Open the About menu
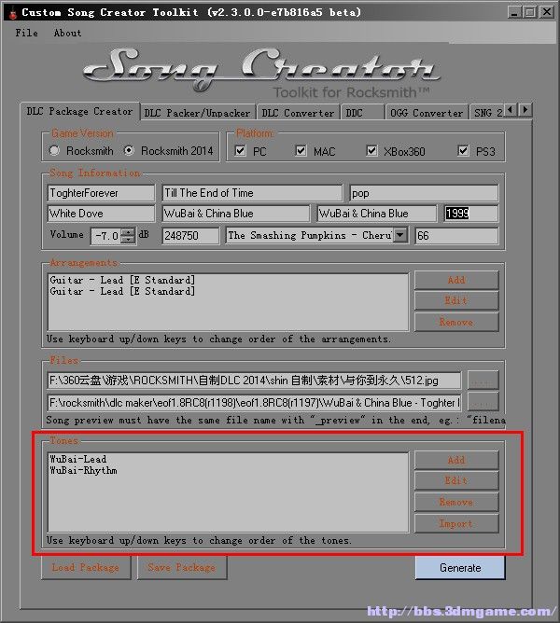560x623 pixels. coord(67,33)
